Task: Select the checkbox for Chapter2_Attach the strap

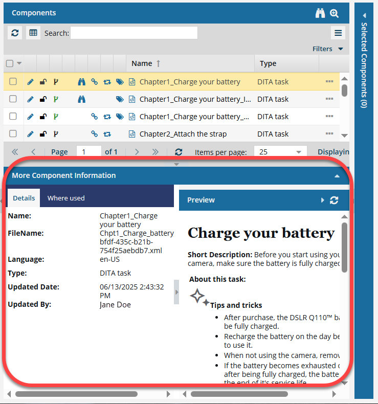Action: tap(13, 134)
